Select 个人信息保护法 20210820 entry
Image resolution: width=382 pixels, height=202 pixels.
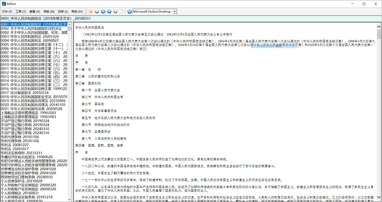[x=34, y=181]
